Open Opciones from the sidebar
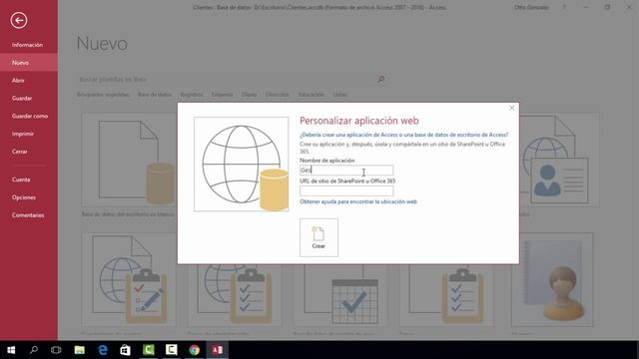This screenshot has width=639, height=359. pos(24,197)
